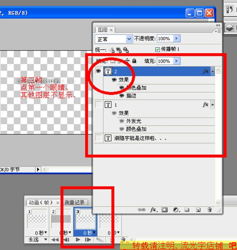The width and height of the screenshot is (237, 250).
Task: Go to next frame in Animation panel
Action: [88, 239]
